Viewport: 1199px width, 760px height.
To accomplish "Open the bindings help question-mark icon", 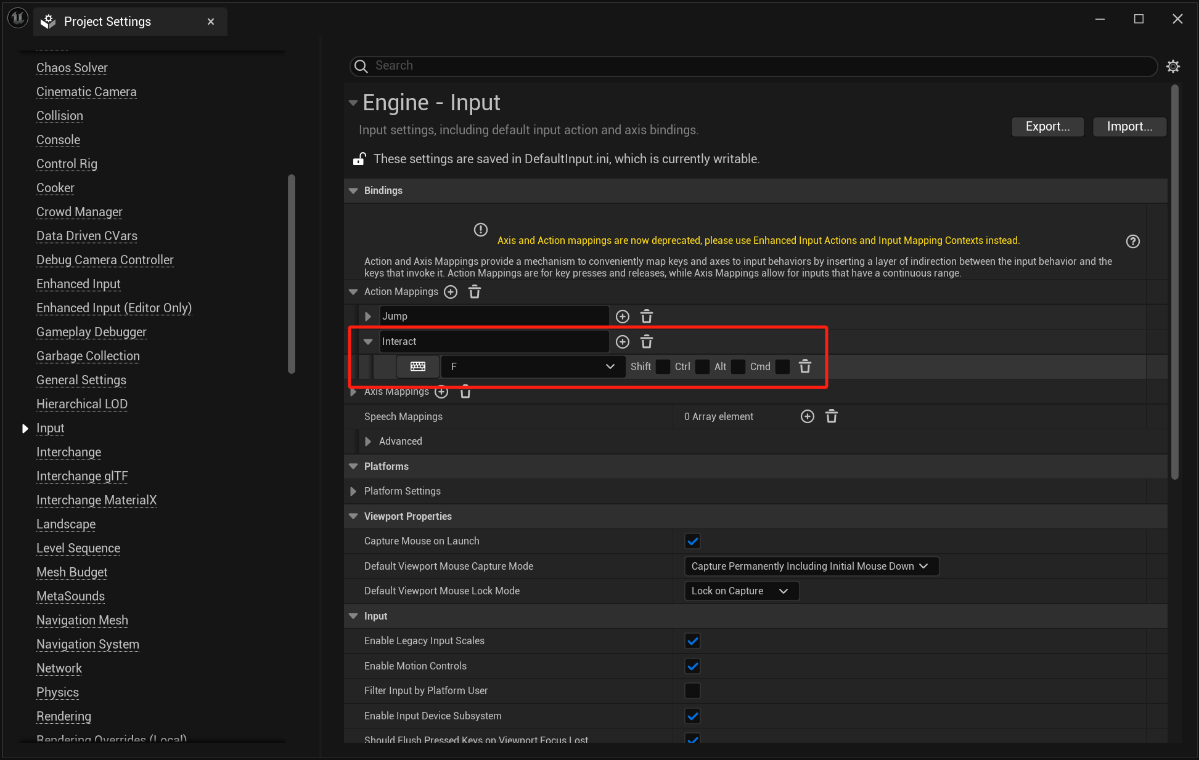I will click(x=1133, y=241).
